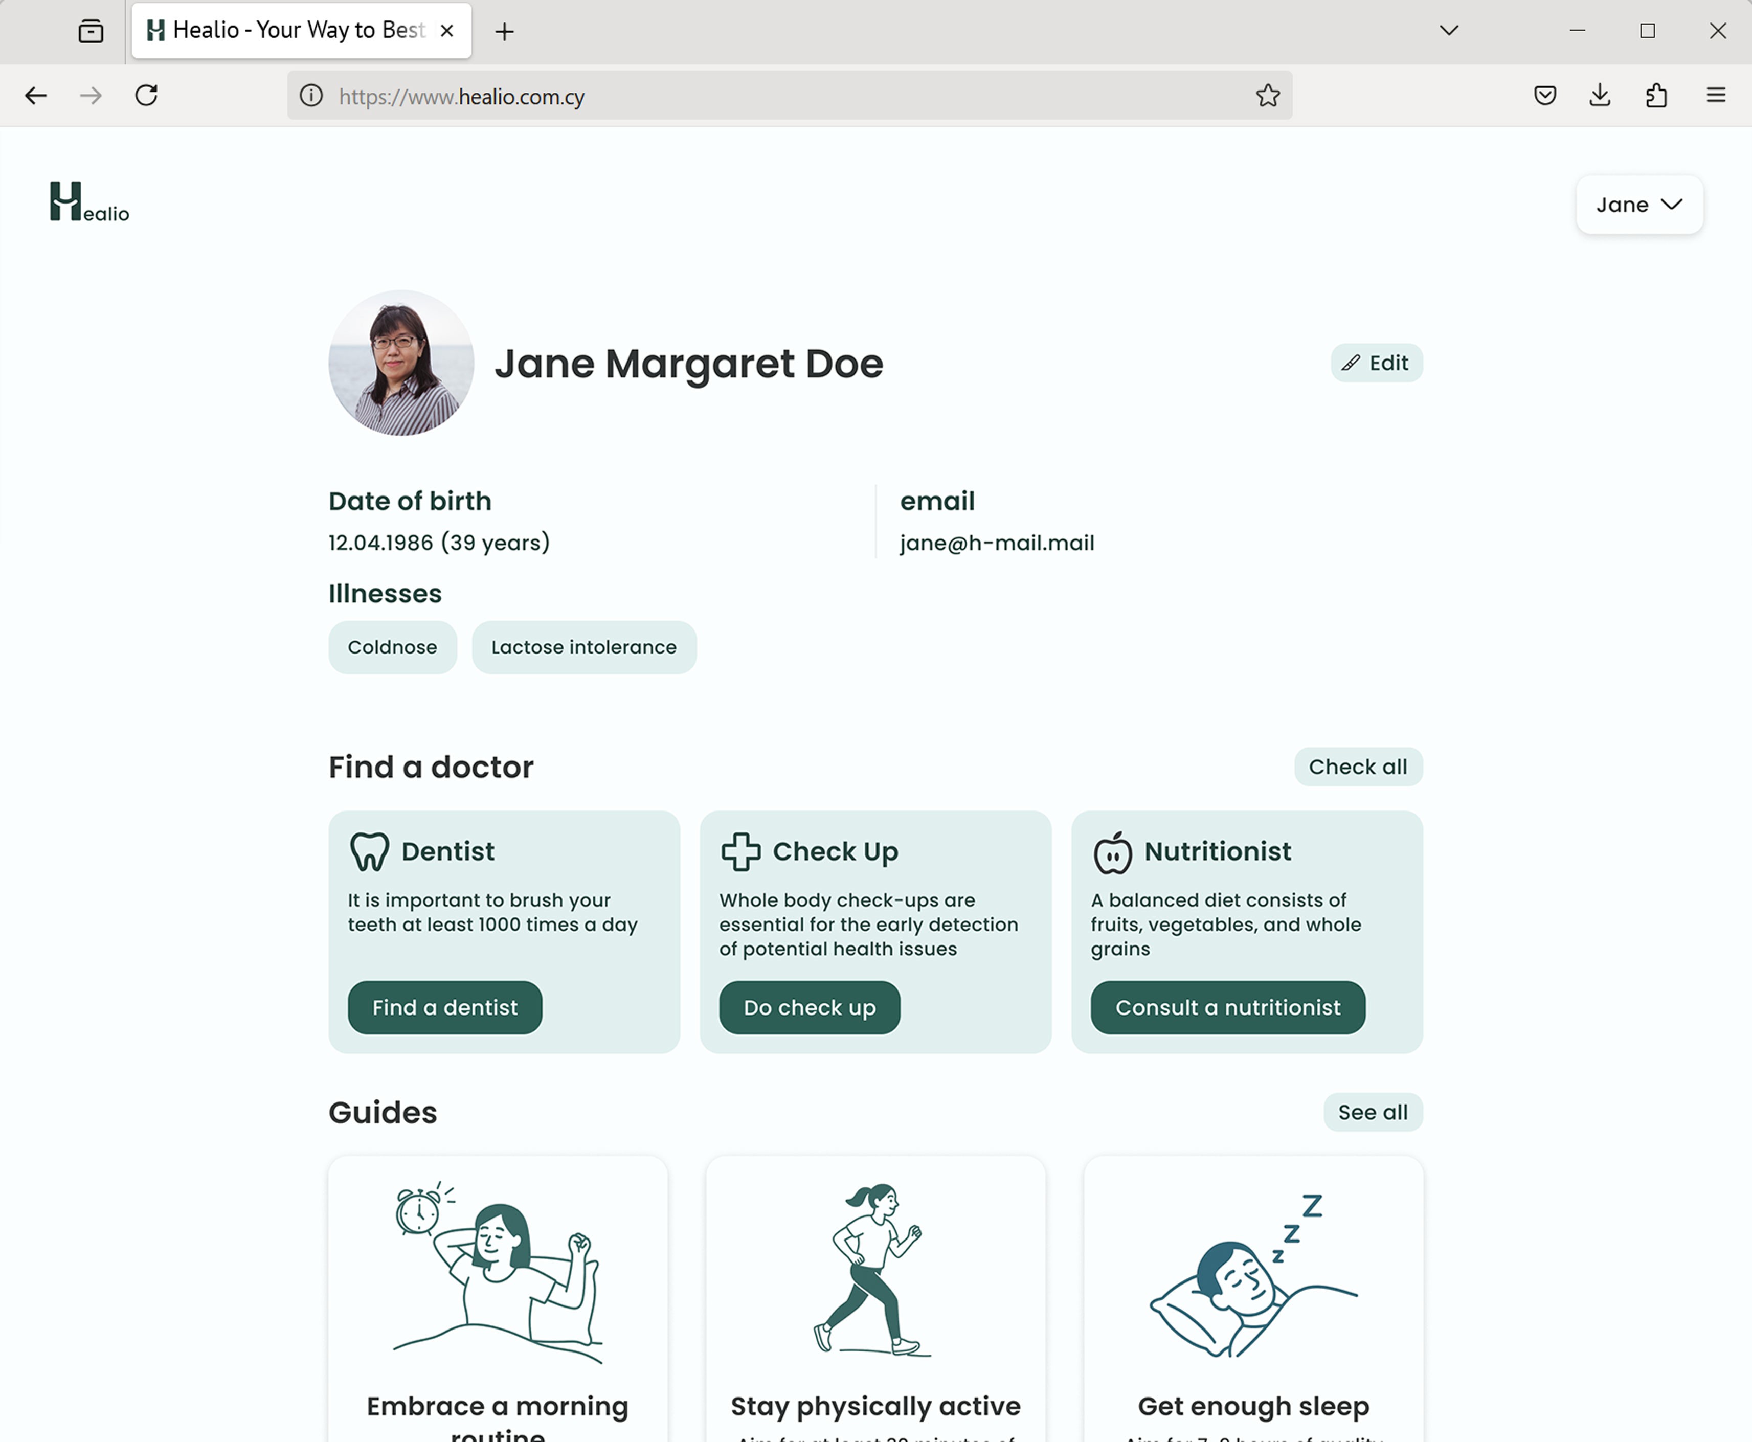Image resolution: width=1752 pixels, height=1442 pixels.
Task: Click the reload page icon
Action: (146, 96)
